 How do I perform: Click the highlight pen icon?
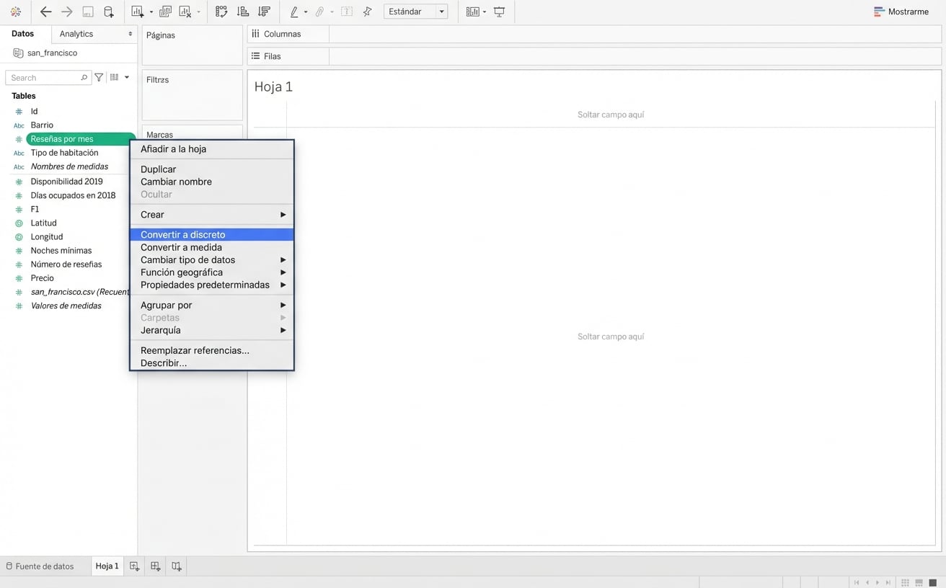[x=294, y=12]
